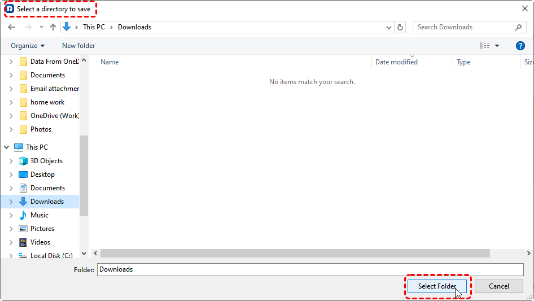Expand the address bar history dropdown
This screenshot has height=301, width=534.
coord(389,27)
